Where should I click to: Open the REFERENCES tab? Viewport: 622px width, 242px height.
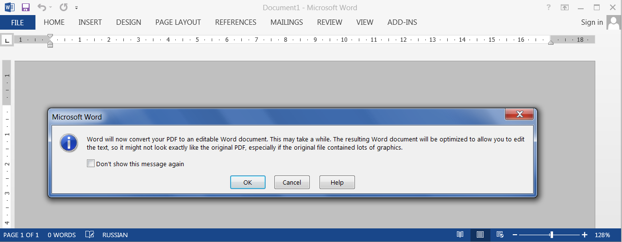pyautogui.click(x=235, y=22)
